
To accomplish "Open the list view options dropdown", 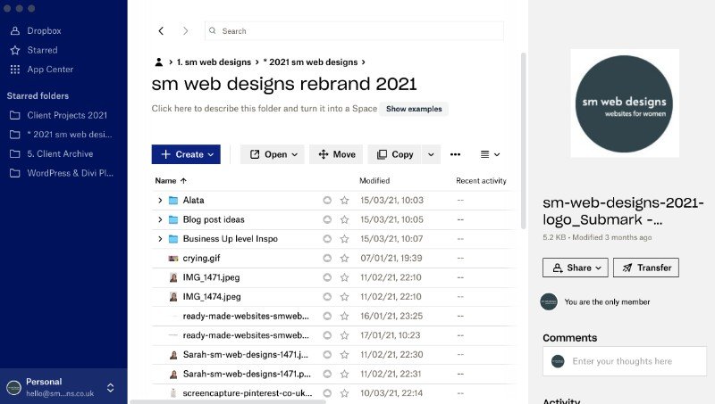I will coord(490,154).
